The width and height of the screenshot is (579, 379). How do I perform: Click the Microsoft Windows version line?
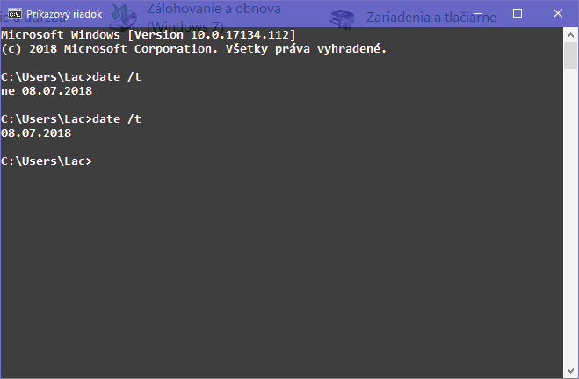point(148,35)
